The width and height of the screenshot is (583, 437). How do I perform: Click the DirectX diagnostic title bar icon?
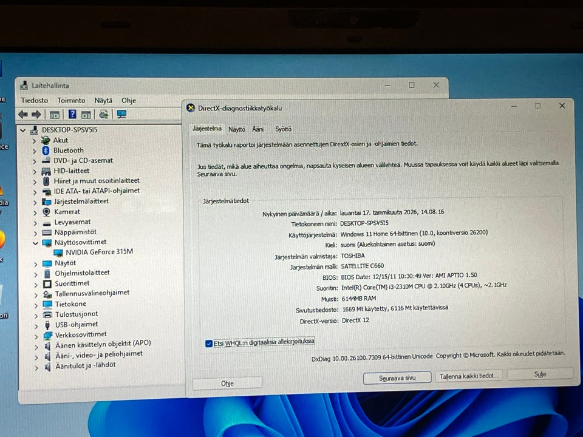click(190, 108)
